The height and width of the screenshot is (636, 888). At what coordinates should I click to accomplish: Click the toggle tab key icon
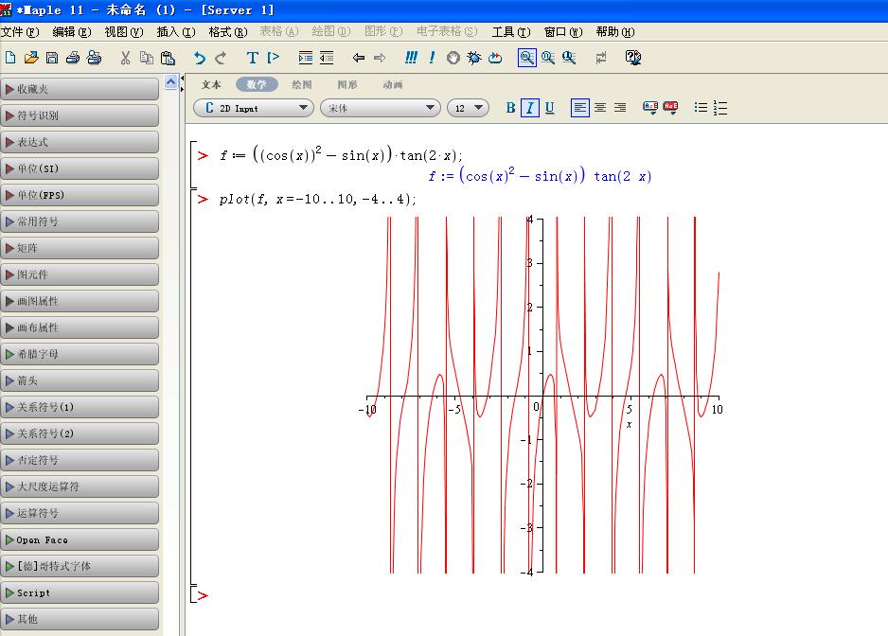(601, 57)
